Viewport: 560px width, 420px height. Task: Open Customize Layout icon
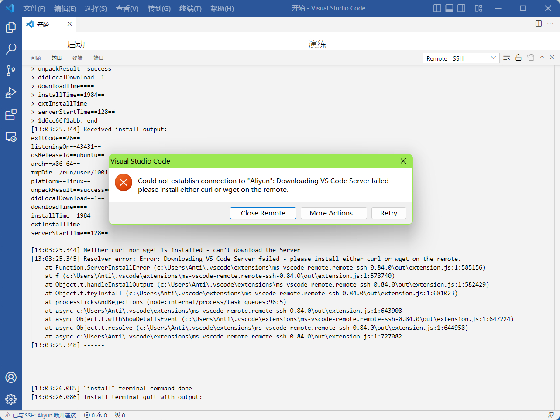pos(479,8)
